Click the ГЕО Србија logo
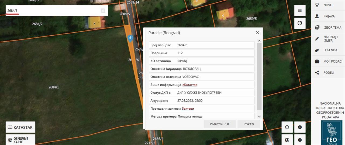 (x=332, y=133)
